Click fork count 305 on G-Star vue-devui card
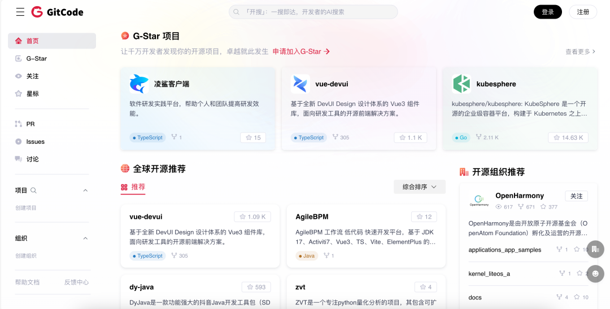This screenshot has height=309, width=610. 341,138
